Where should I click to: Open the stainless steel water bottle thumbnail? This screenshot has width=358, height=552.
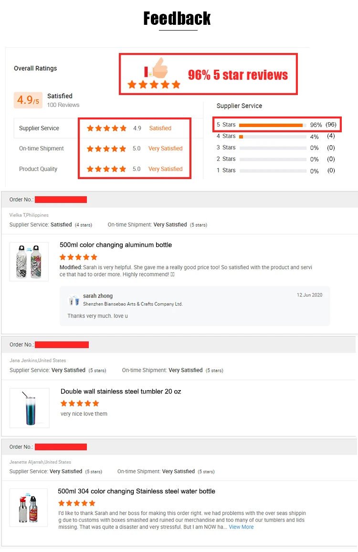[29, 508]
